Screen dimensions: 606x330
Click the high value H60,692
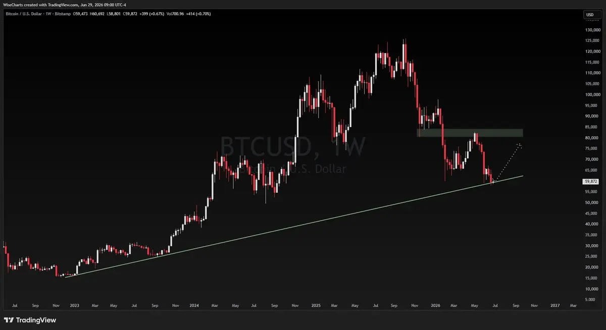(x=97, y=14)
